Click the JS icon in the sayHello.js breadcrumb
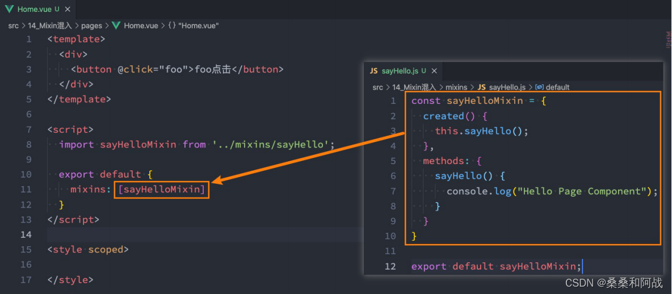This screenshot has height=294, width=672. coord(482,87)
